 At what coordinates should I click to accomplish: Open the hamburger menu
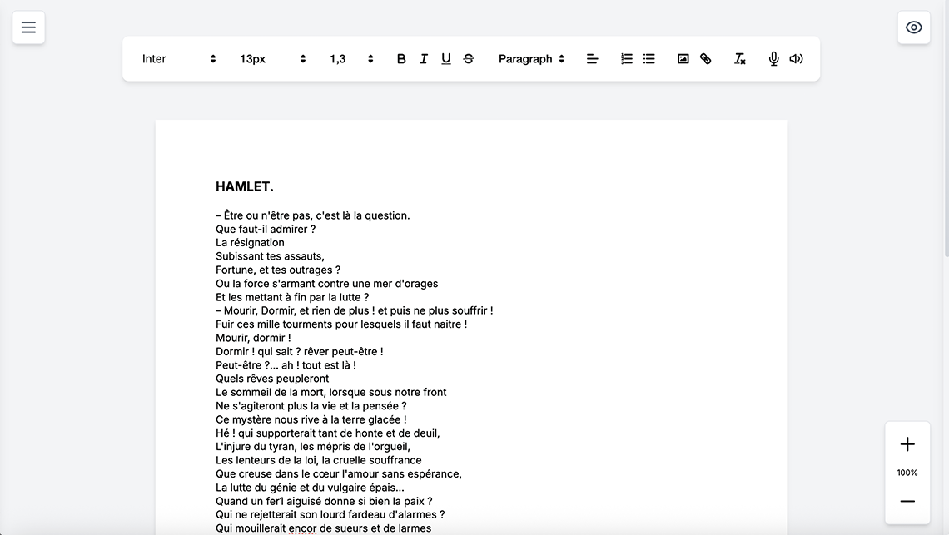28,27
